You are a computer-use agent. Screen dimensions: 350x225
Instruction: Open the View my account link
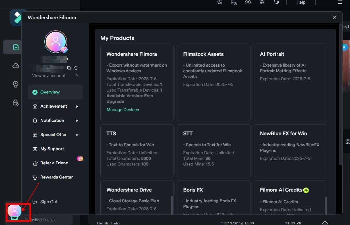click(49, 76)
